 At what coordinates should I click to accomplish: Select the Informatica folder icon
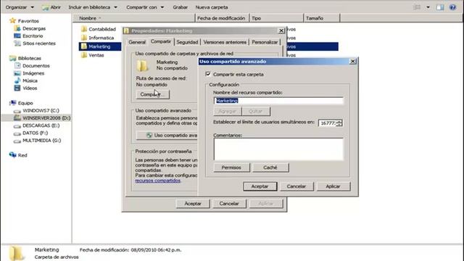coord(84,38)
